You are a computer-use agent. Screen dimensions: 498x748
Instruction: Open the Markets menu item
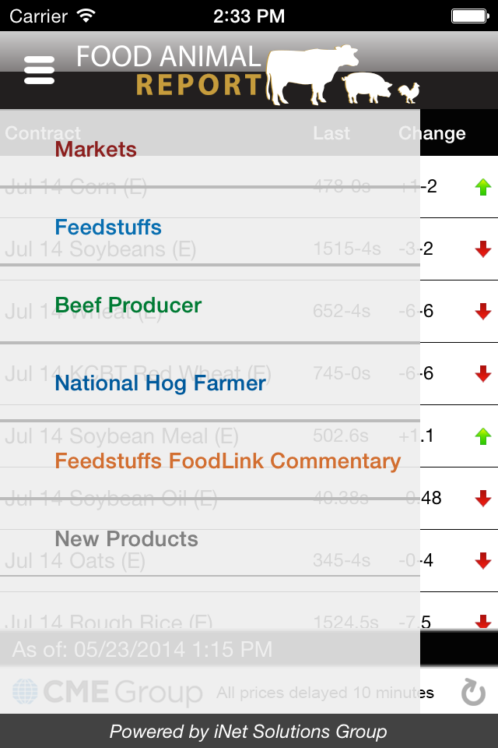(x=96, y=150)
